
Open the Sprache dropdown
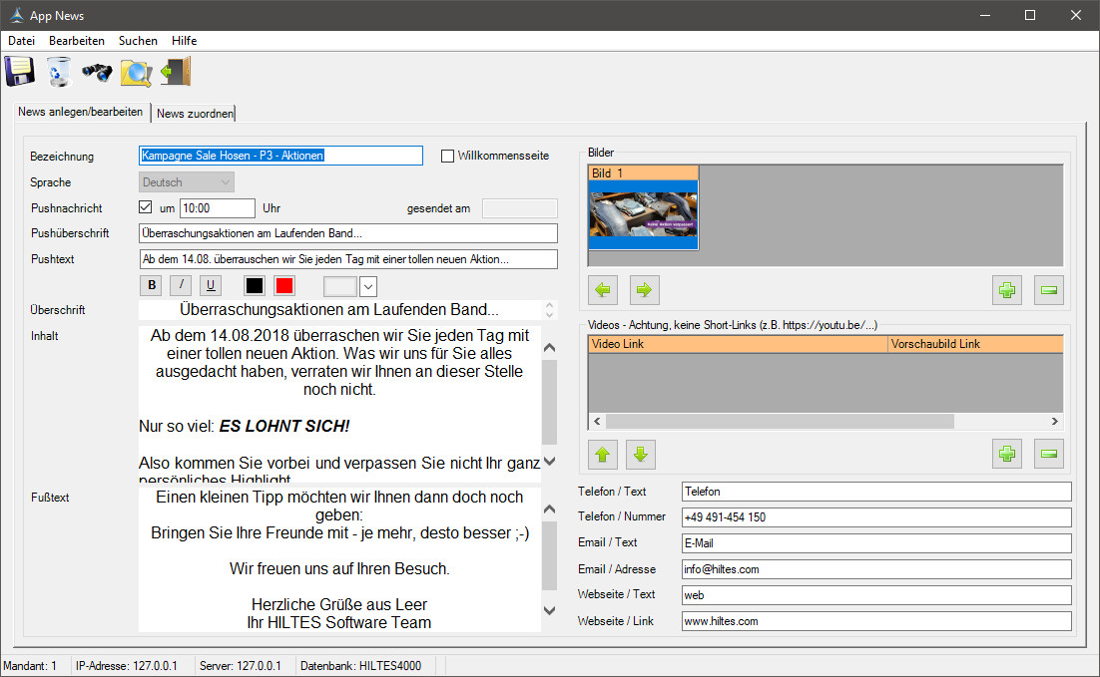[187, 182]
